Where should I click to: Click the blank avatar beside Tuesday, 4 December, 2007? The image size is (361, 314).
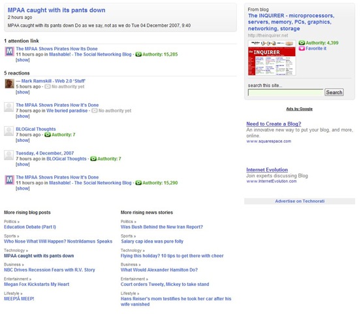point(8,156)
